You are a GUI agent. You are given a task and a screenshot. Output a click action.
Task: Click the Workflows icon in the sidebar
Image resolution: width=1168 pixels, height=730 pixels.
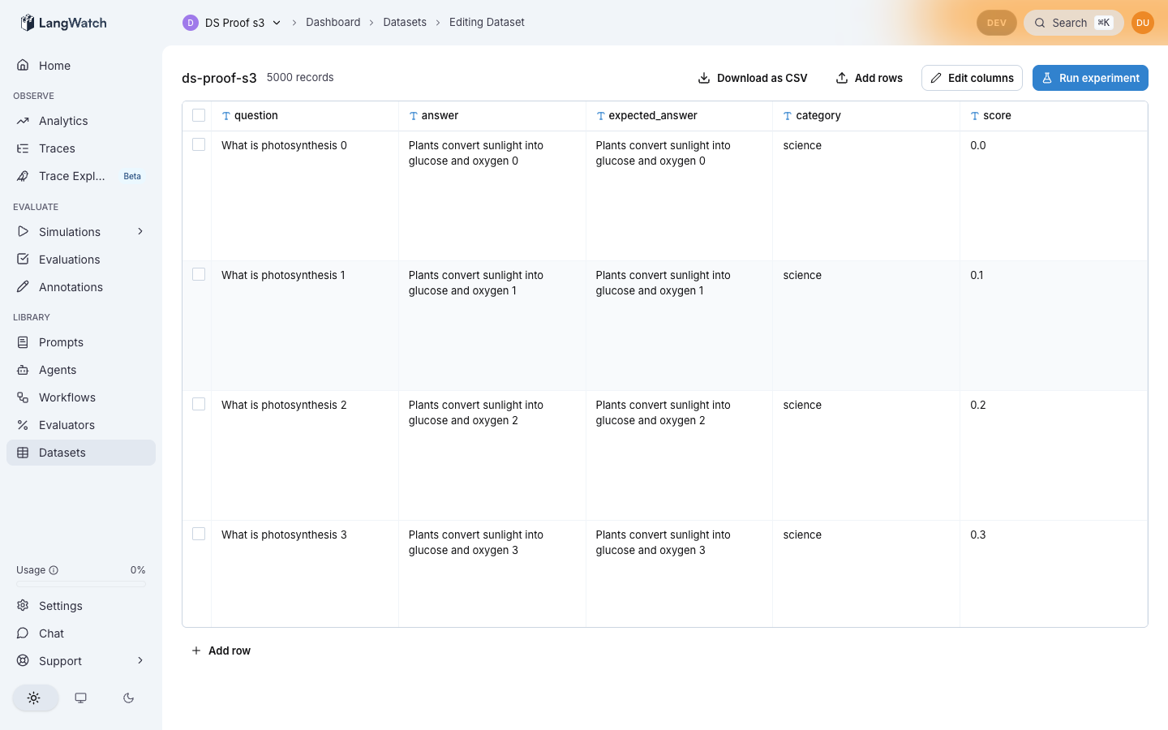click(23, 397)
